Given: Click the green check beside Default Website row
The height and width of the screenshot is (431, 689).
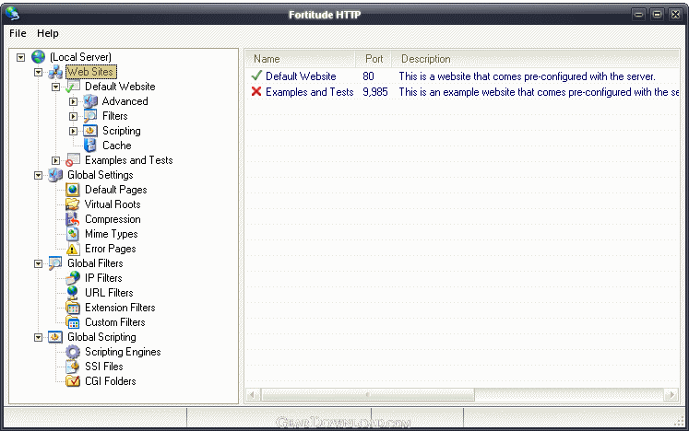Looking at the screenshot, I should (256, 76).
